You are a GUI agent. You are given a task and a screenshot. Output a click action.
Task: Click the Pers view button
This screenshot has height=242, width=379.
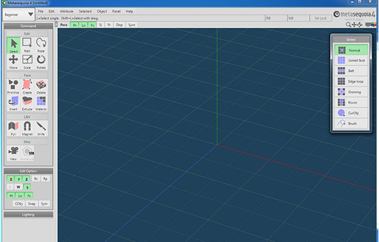tap(64, 25)
